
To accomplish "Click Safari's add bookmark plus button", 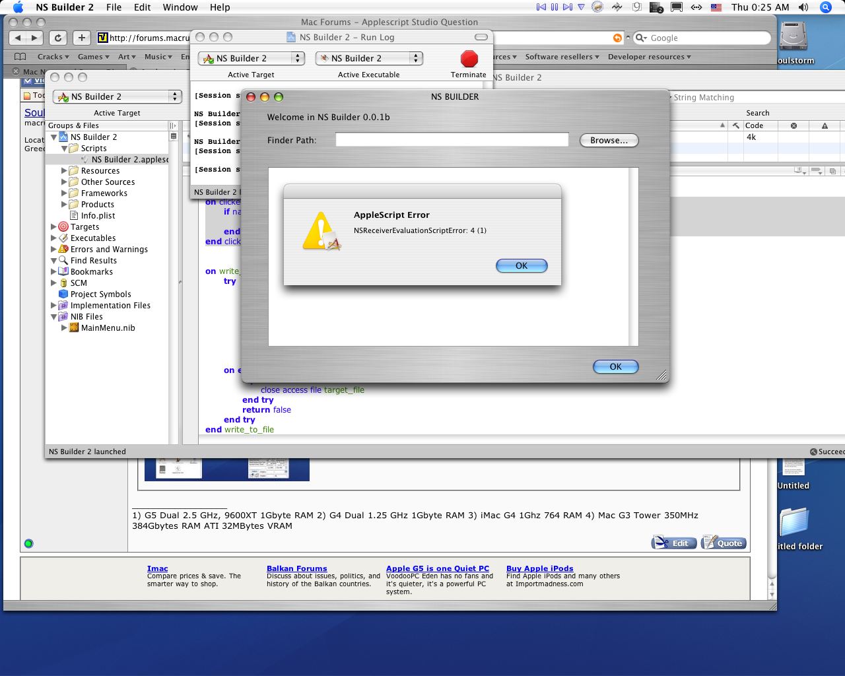I will [81, 38].
